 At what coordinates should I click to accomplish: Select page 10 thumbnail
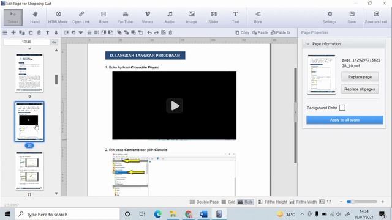(x=29, y=122)
